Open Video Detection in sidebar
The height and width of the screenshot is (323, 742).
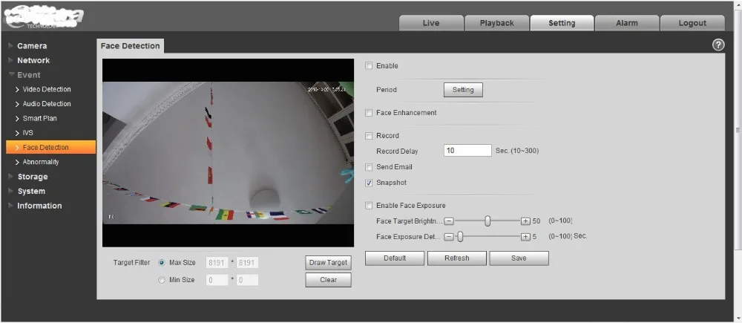tap(47, 90)
